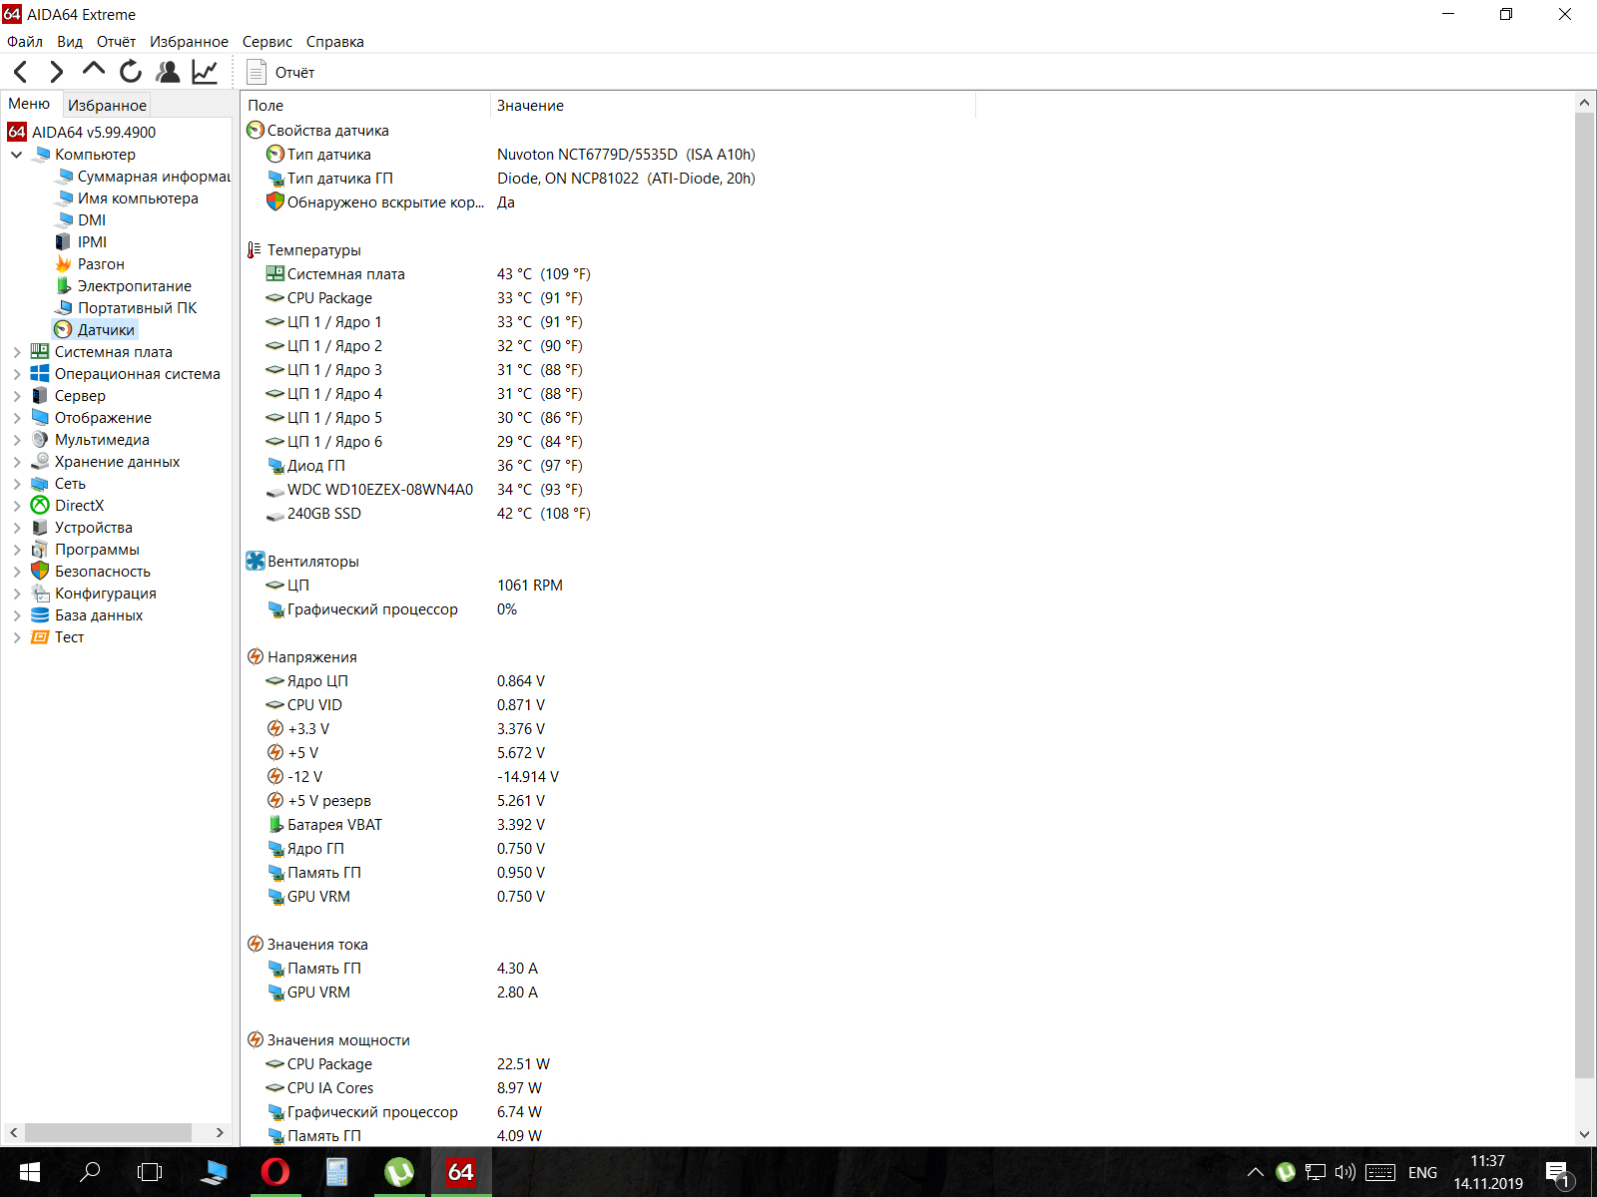This screenshot has height=1197, width=1597.
Task: Expand the DirectX tree node
Action: [x=17, y=506]
